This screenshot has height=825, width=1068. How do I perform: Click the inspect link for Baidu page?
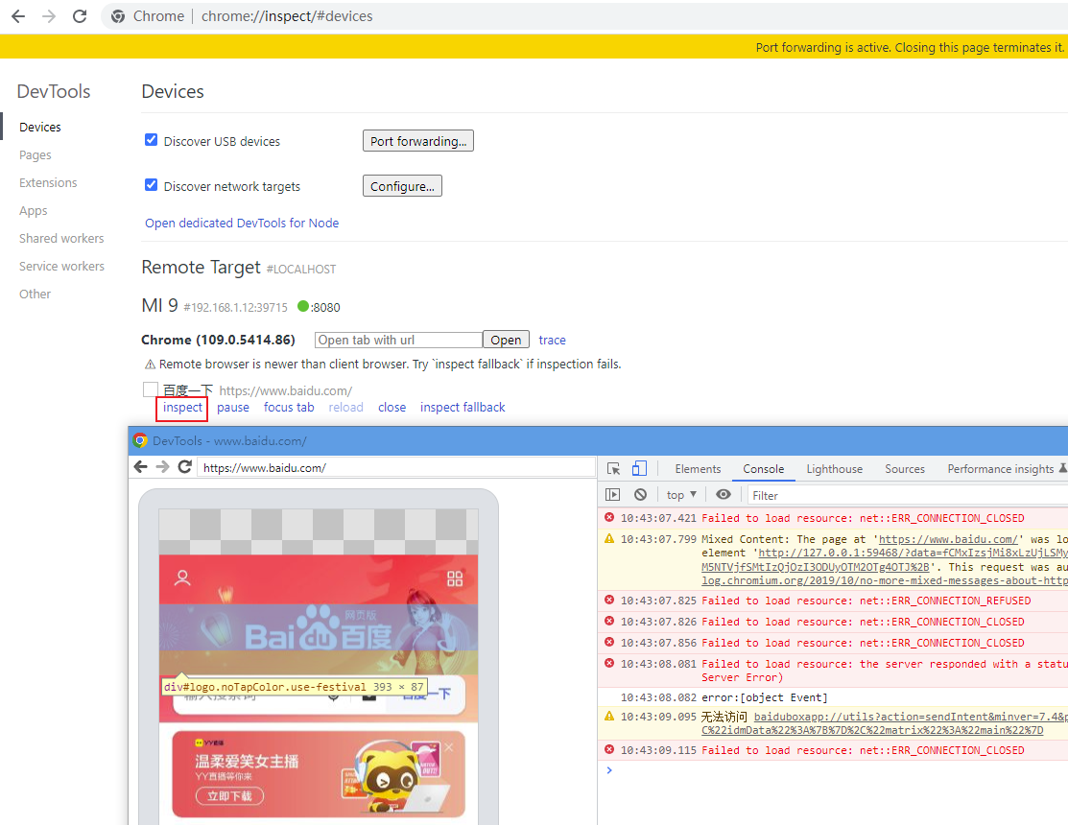pyautogui.click(x=182, y=407)
